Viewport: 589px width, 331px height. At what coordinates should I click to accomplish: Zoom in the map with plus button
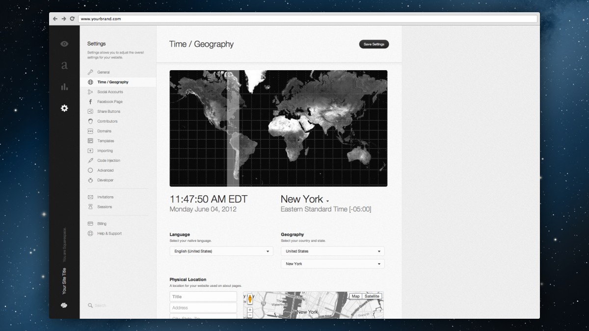tap(250, 310)
